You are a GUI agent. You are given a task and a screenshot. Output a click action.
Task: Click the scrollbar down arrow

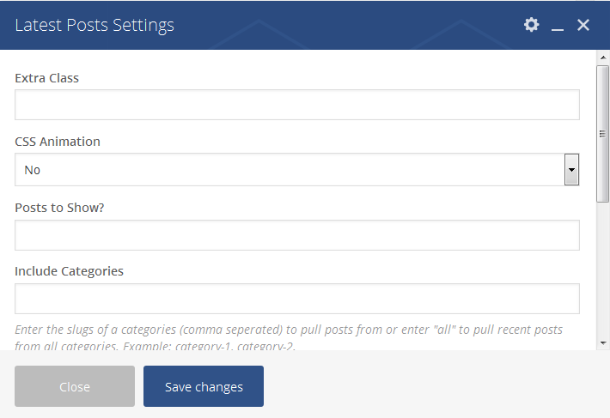pyautogui.click(x=602, y=343)
